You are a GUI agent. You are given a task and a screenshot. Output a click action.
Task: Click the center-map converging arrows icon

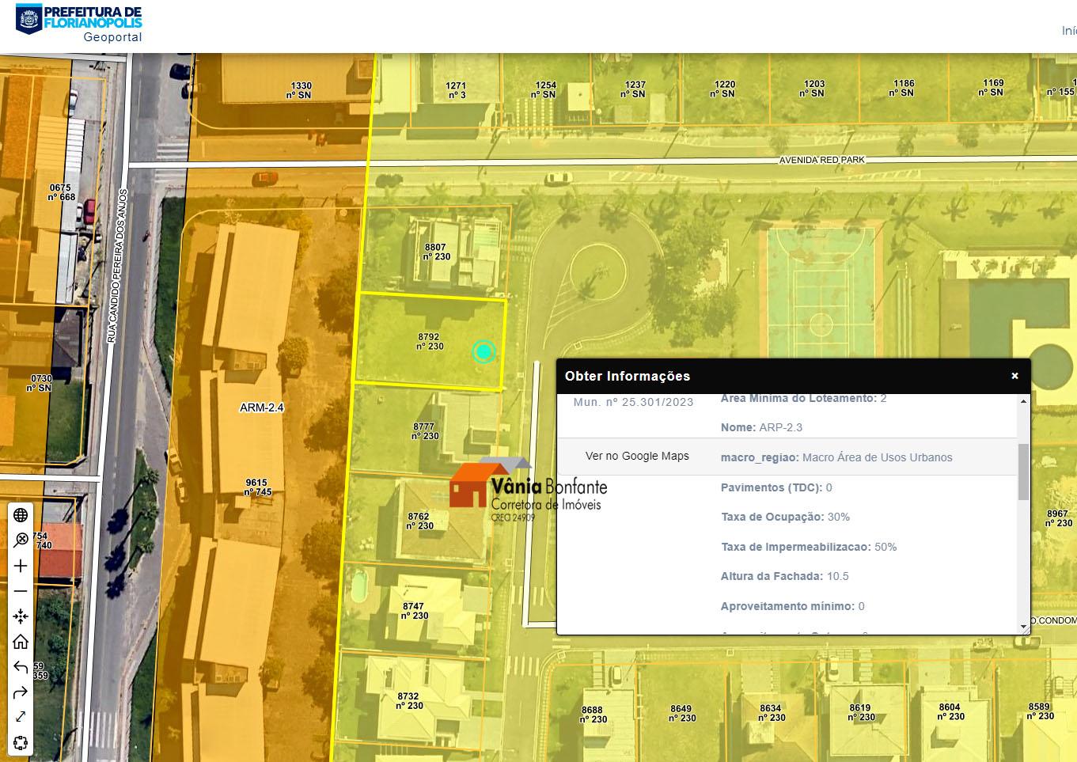pos(21,616)
